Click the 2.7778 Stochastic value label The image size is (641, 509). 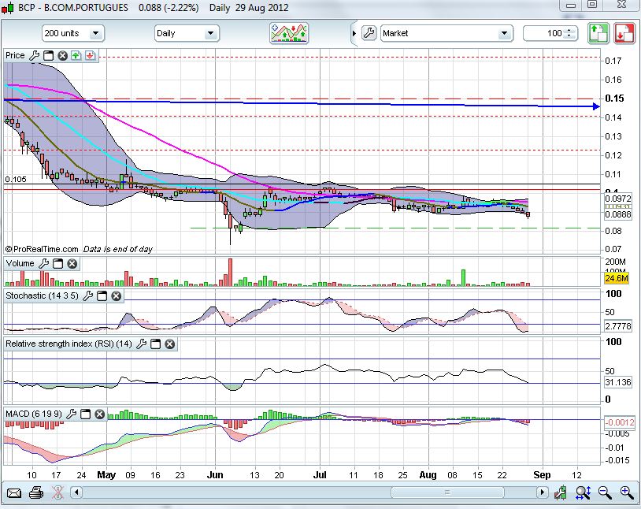[618, 326]
